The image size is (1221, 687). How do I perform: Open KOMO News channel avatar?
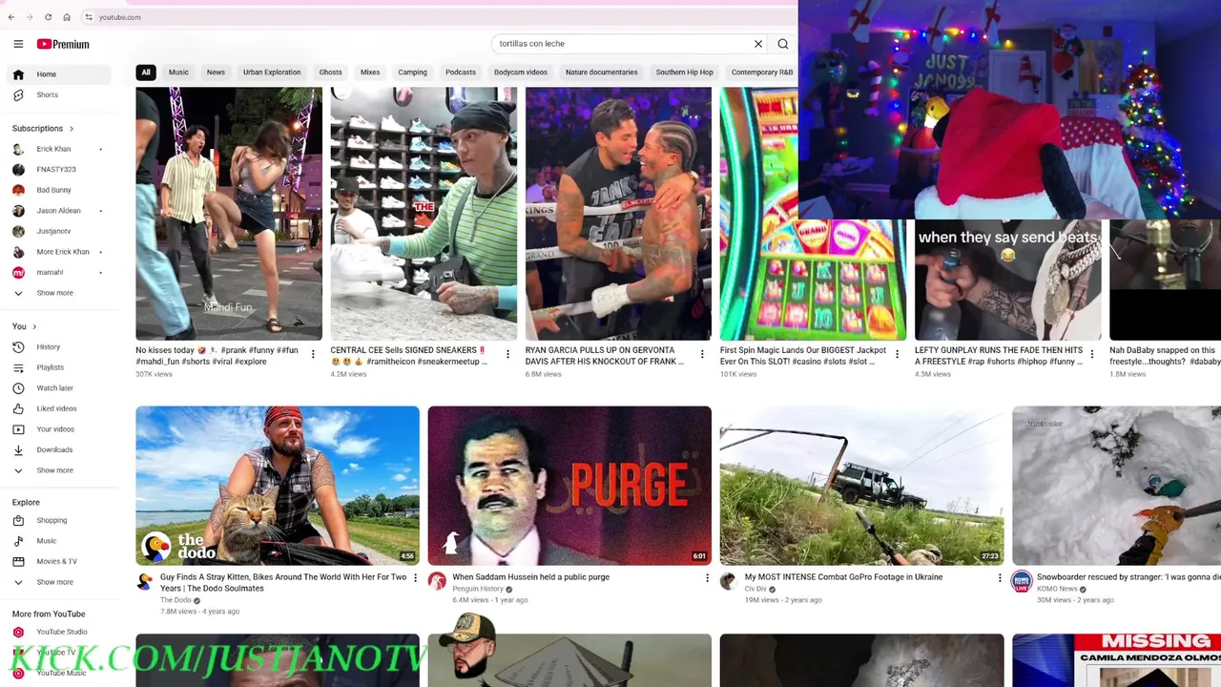[1022, 581]
